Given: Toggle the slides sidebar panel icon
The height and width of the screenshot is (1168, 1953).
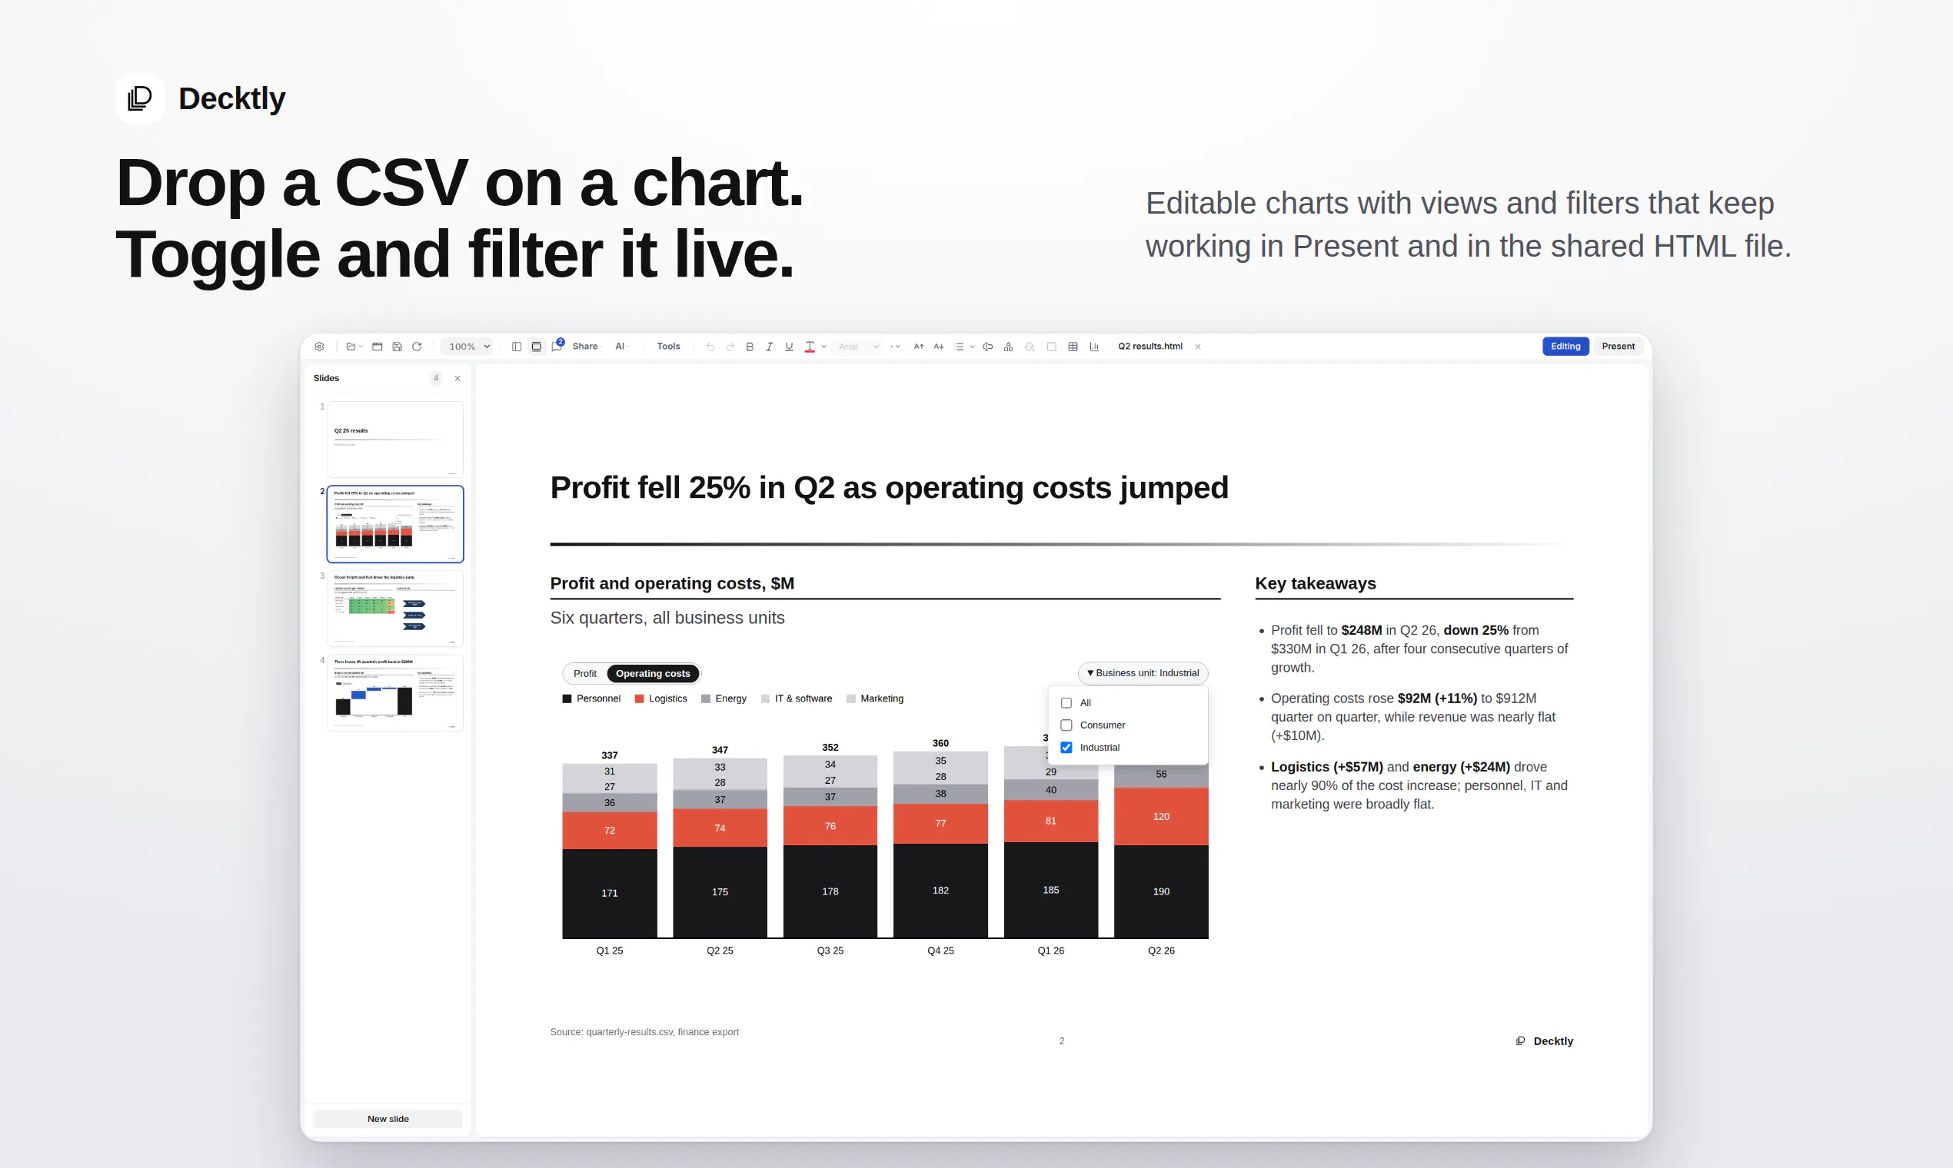Looking at the screenshot, I should pos(517,347).
